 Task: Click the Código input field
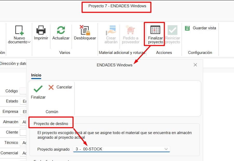23,91
